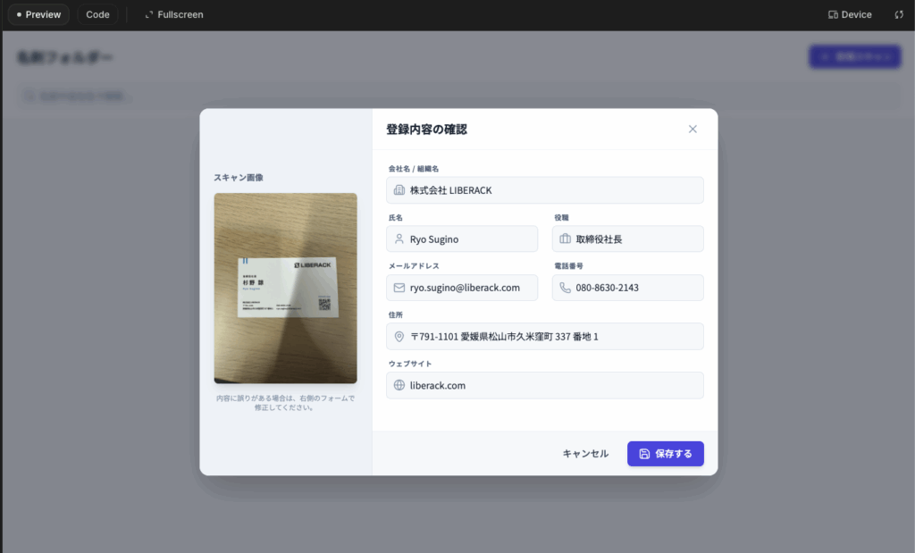The image size is (915, 553).
Task: Click the map pin icon in address field
Action: coord(399,337)
